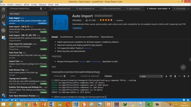This screenshot has width=191, height=107.
Task: Open the Tâches menu
Action: [x=50, y=4]
